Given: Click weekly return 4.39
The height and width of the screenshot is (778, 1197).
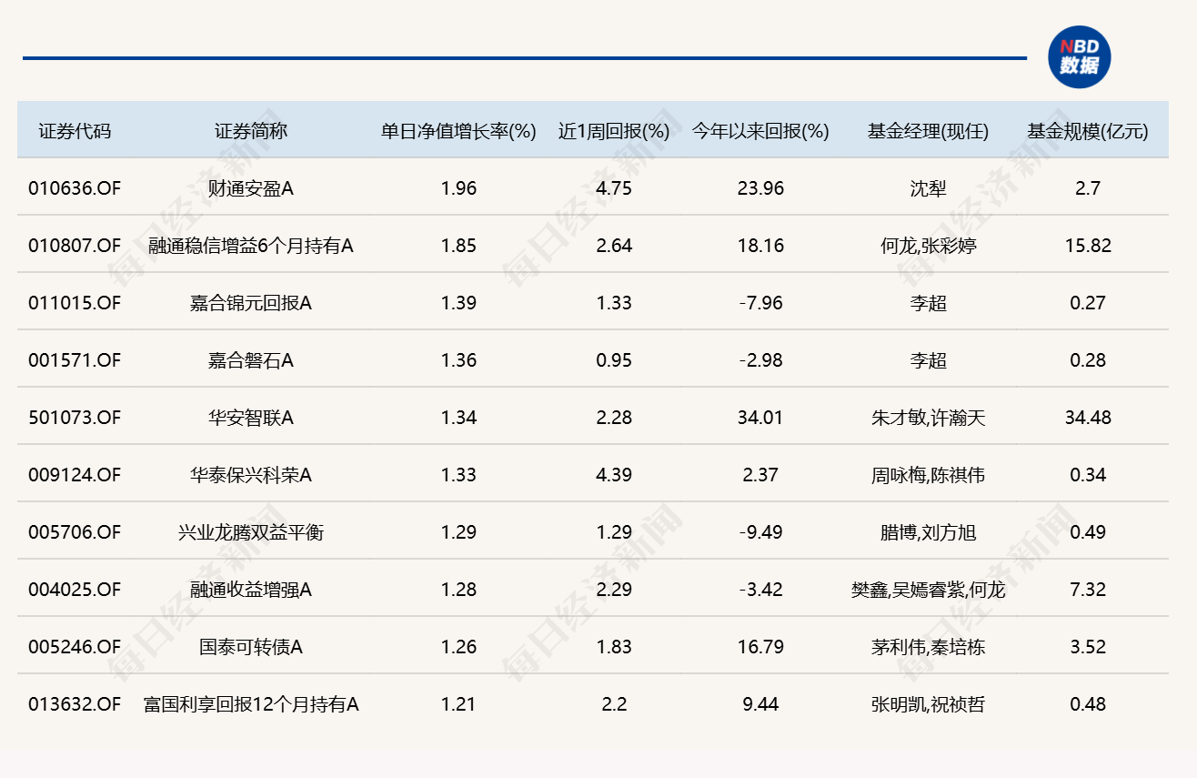Looking at the screenshot, I should click(614, 475).
